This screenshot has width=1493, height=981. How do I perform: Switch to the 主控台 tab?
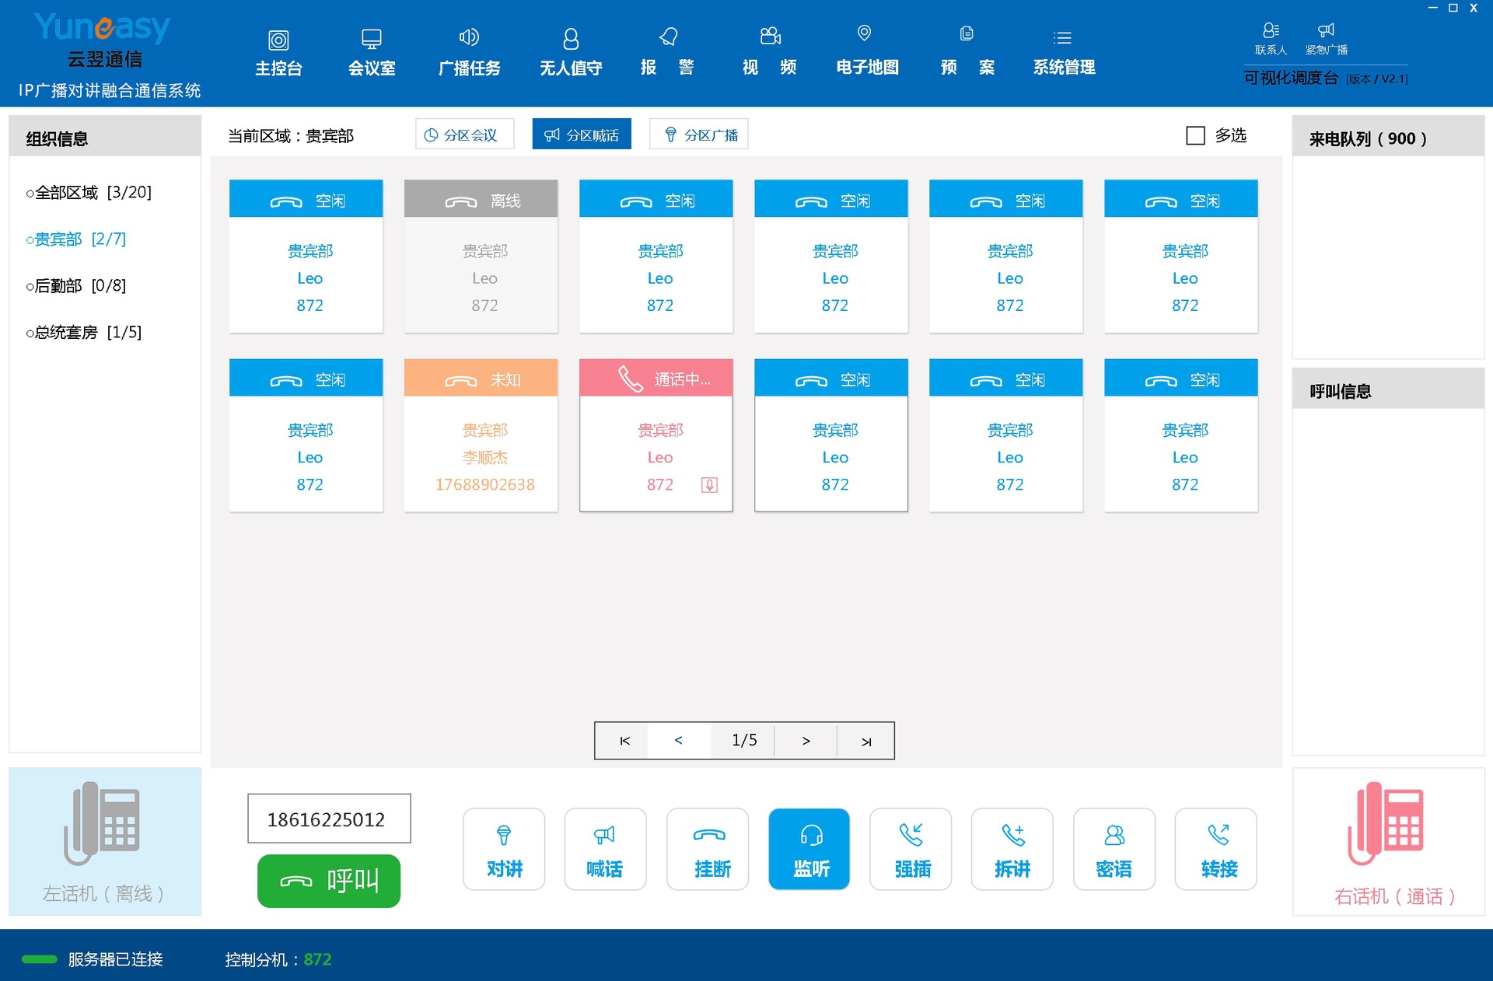click(278, 51)
